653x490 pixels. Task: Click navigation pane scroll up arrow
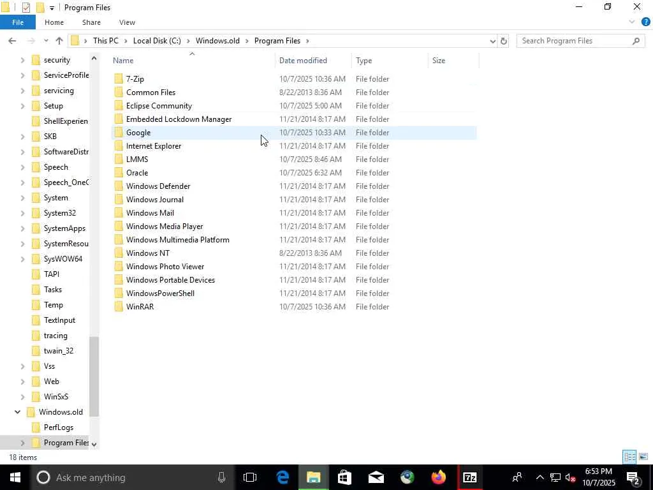(x=94, y=59)
